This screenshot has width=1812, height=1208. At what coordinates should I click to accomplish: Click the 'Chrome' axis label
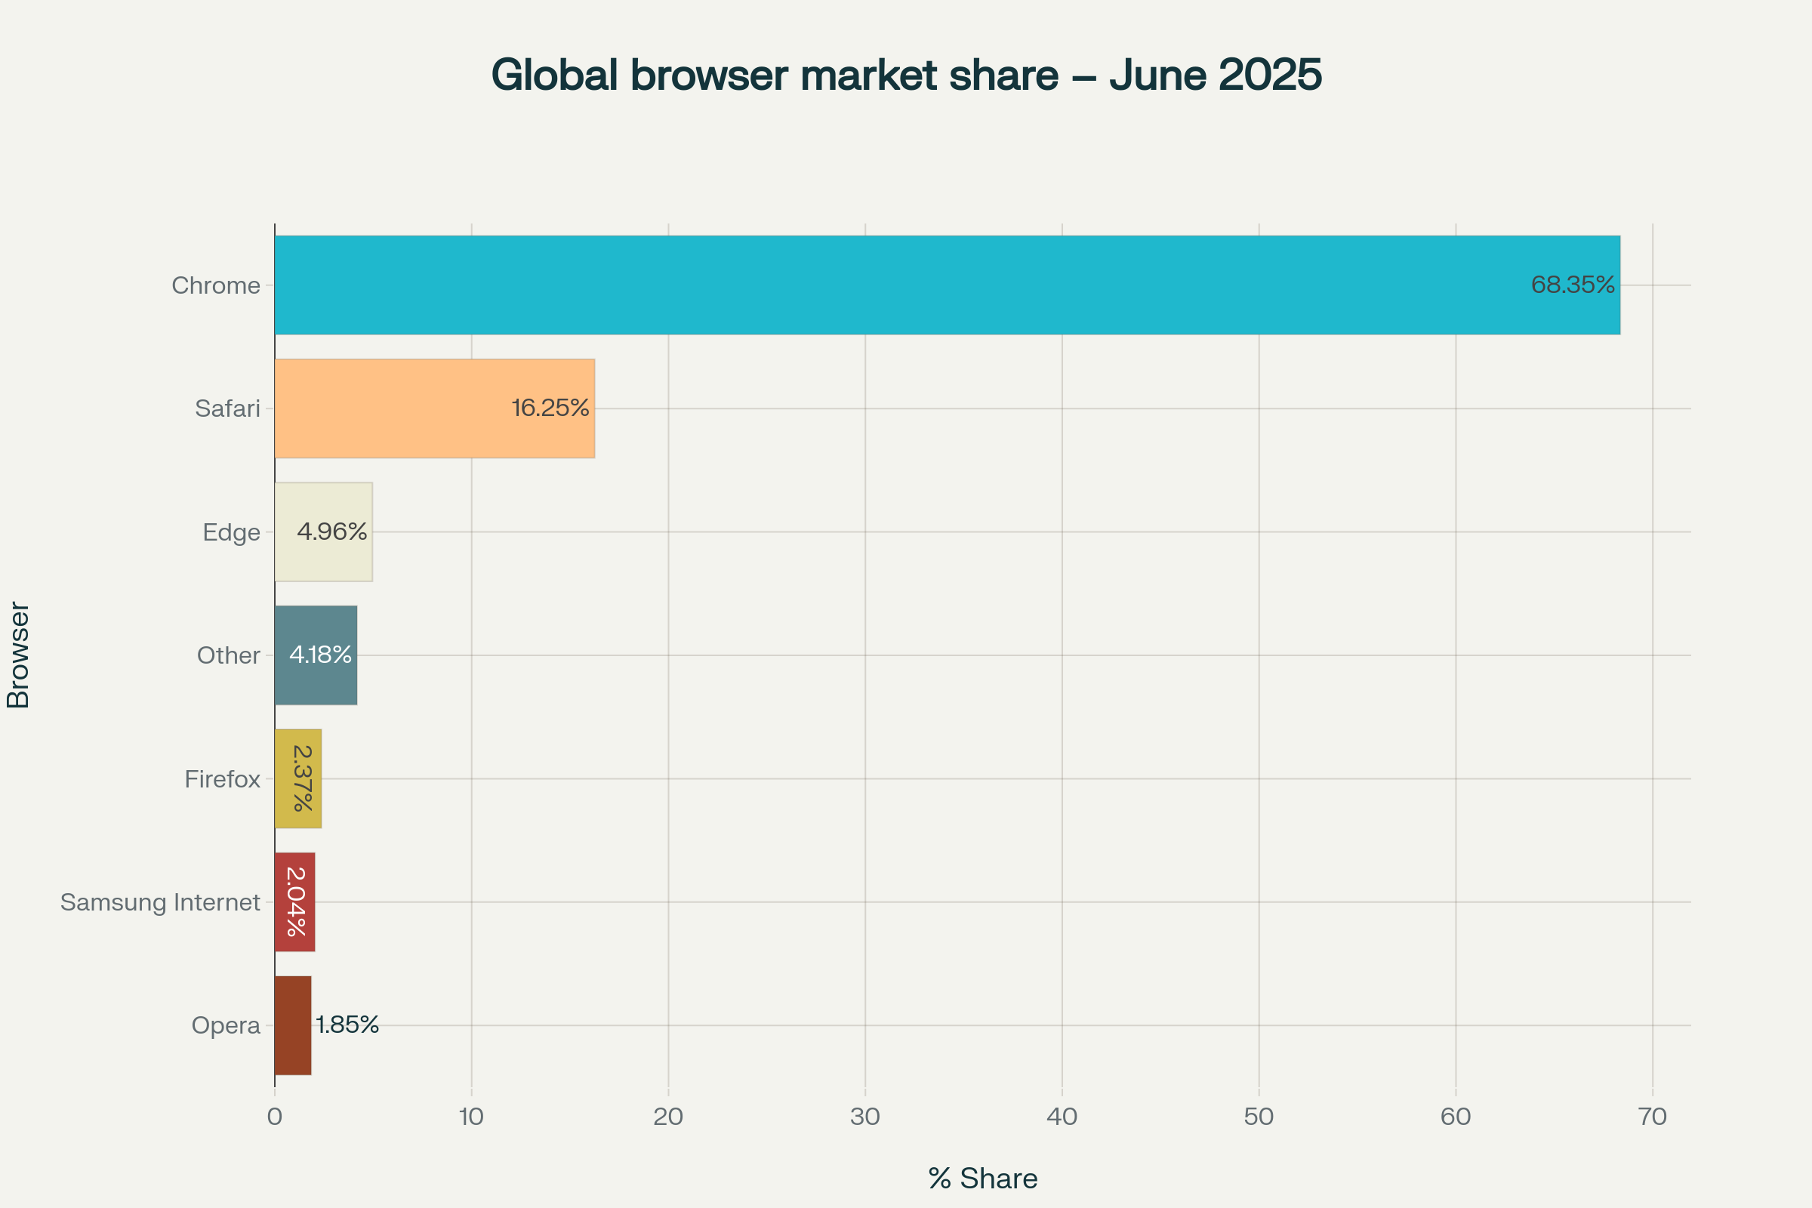[216, 285]
